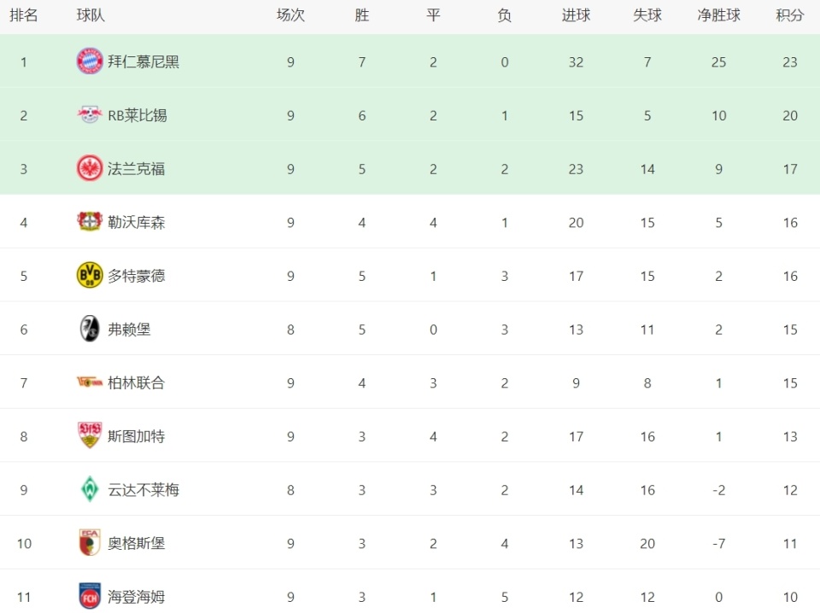Viewport: 820px width, 613px height.
Task: Click the SC Freiburg club logo
Action: click(x=90, y=329)
